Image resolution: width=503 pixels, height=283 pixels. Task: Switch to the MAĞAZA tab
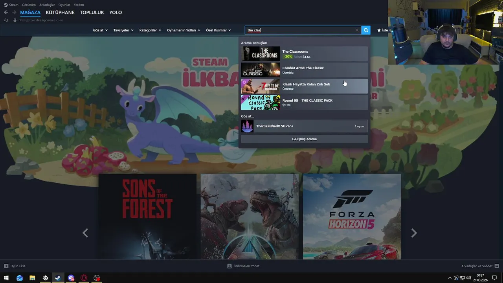30,13
